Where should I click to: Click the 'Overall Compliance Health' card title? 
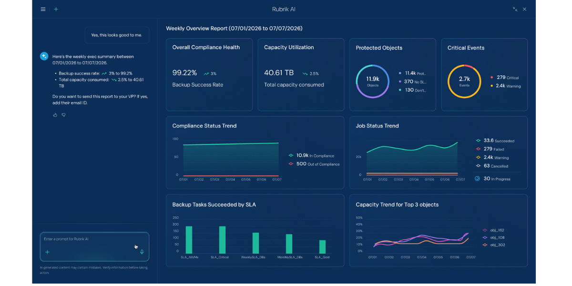206,47
